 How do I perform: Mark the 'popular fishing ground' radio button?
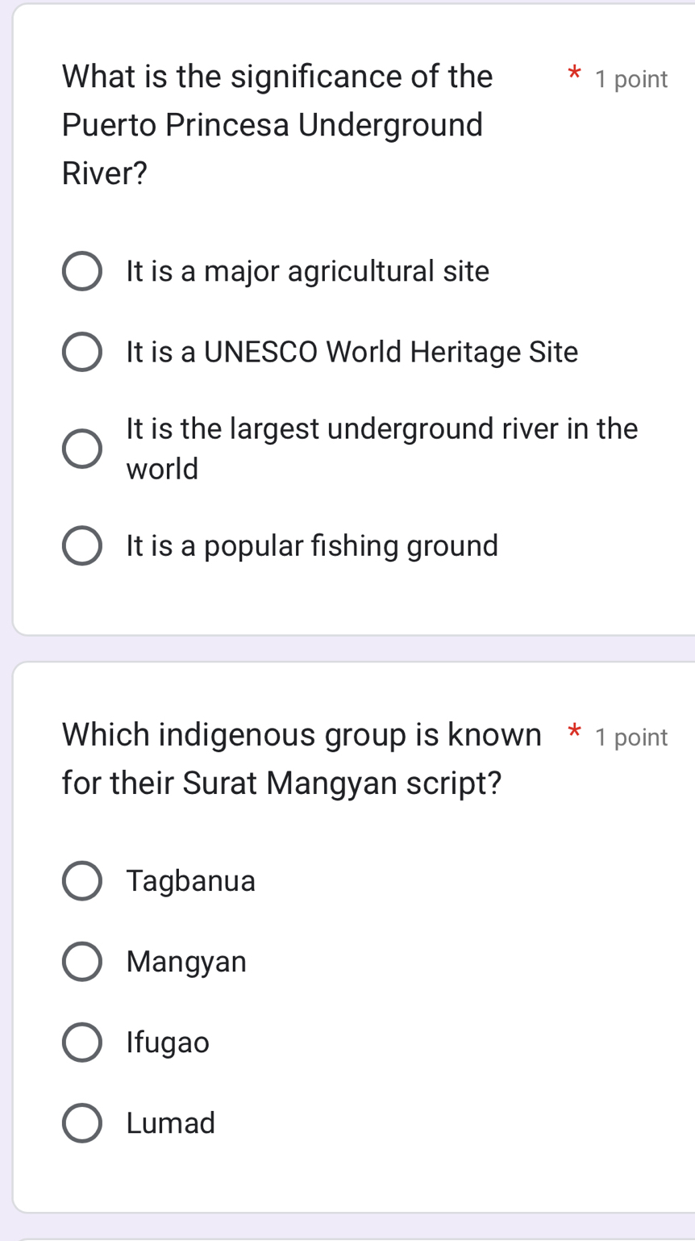click(82, 546)
